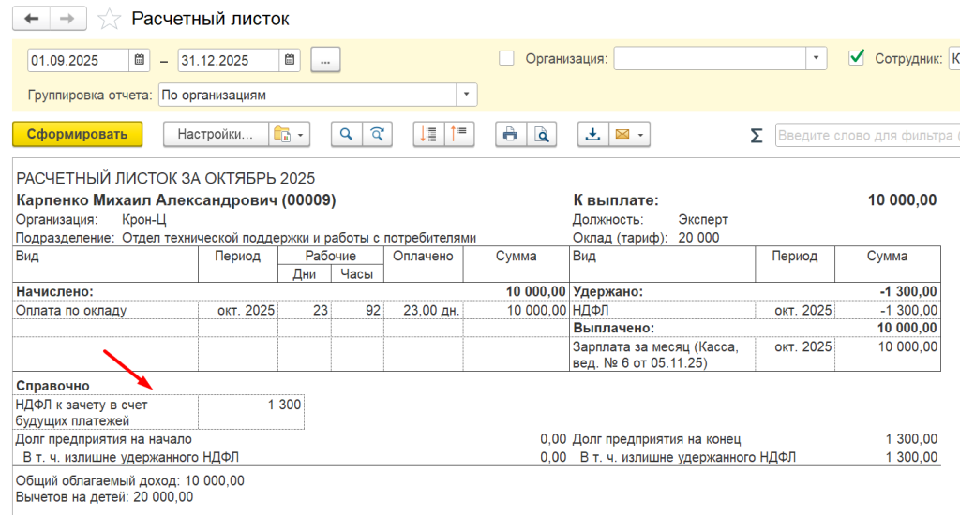The height and width of the screenshot is (515, 960).
Task: Expand the Организация dropdown list
Action: [x=817, y=59]
